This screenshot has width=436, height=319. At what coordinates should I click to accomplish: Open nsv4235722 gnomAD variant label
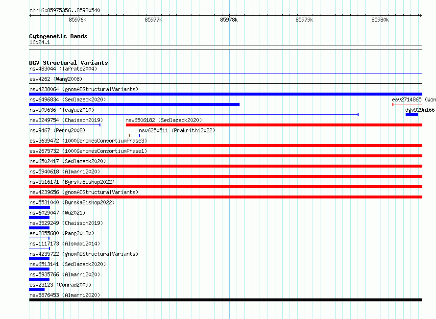[x=84, y=254]
